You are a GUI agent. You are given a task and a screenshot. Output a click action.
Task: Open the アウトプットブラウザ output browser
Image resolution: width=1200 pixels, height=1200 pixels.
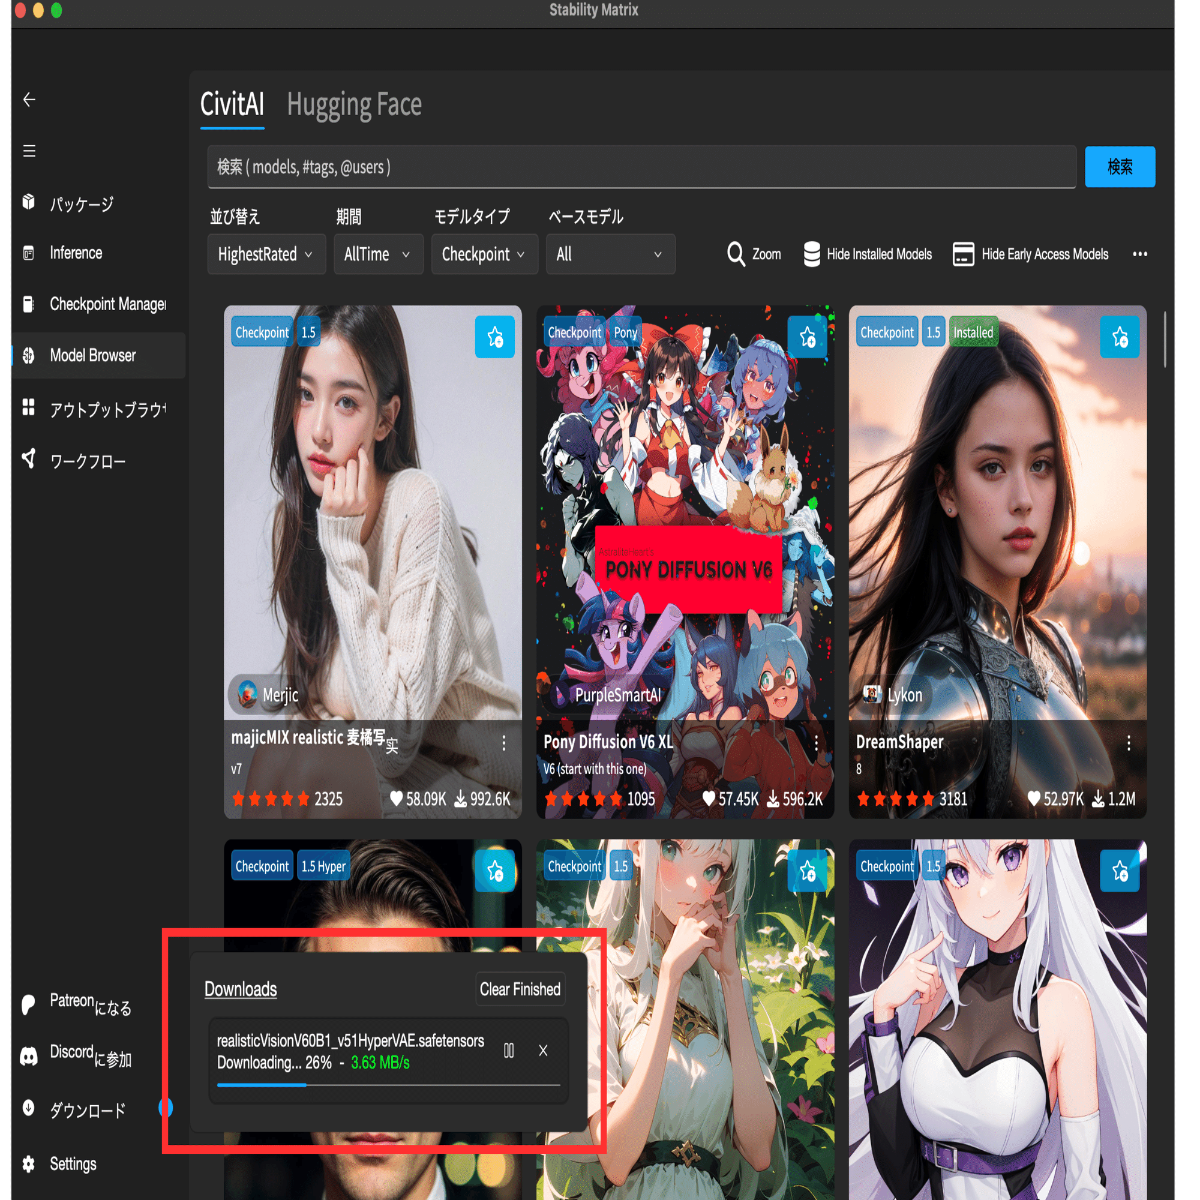pos(98,408)
